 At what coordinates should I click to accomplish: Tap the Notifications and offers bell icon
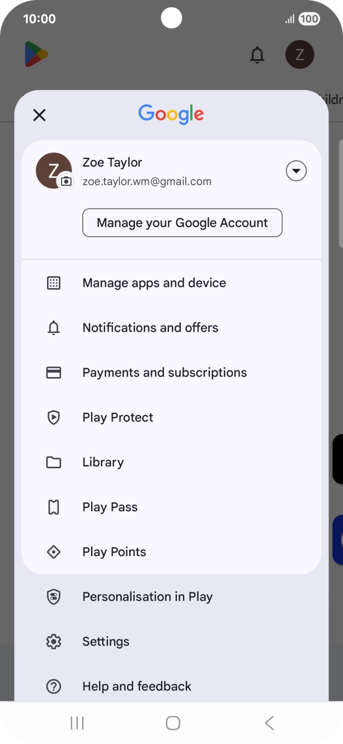[54, 328]
